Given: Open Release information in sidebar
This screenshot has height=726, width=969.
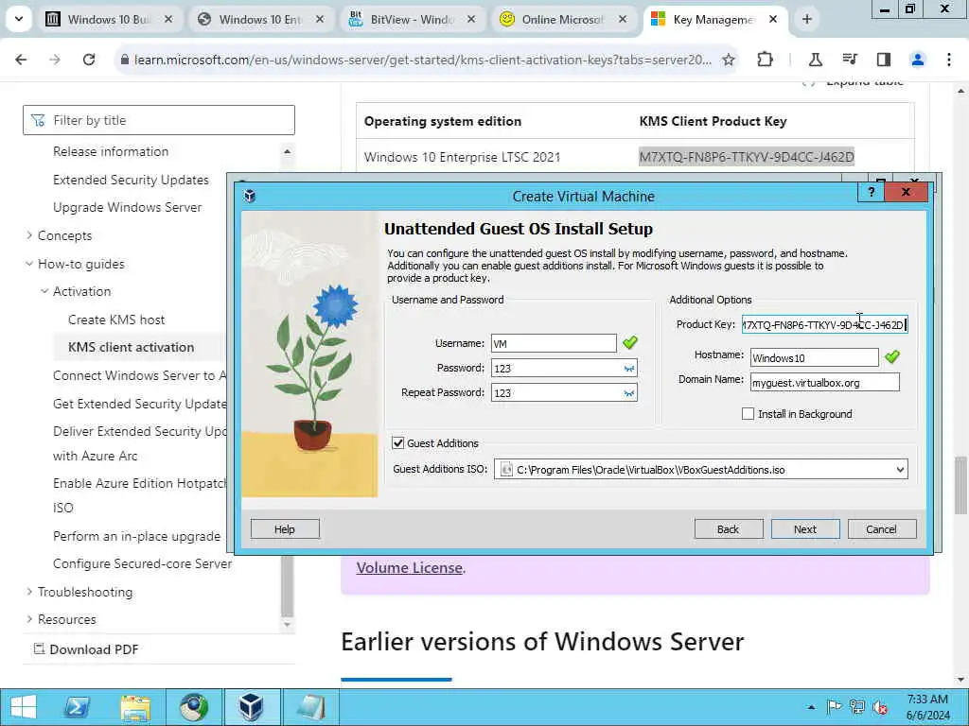Looking at the screenshot, I should pyautogui.click(x=111, y=151).
